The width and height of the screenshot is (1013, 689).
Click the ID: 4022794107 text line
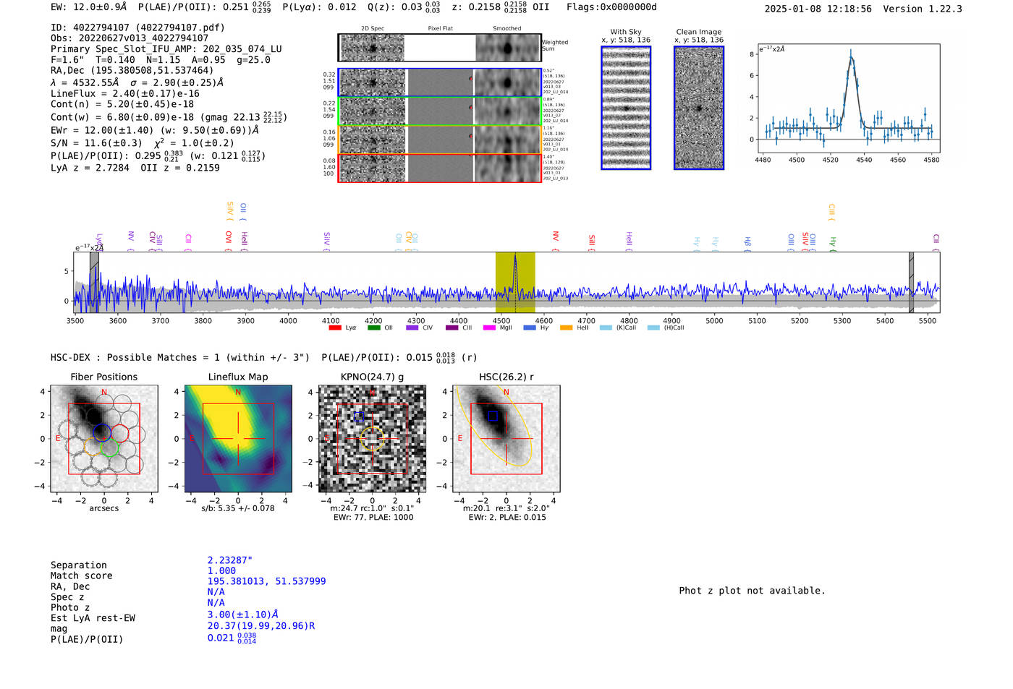point(137,27)
